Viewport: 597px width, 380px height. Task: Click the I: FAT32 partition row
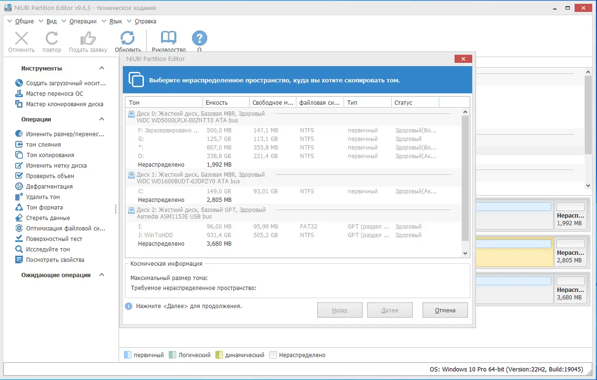point(293,226)
